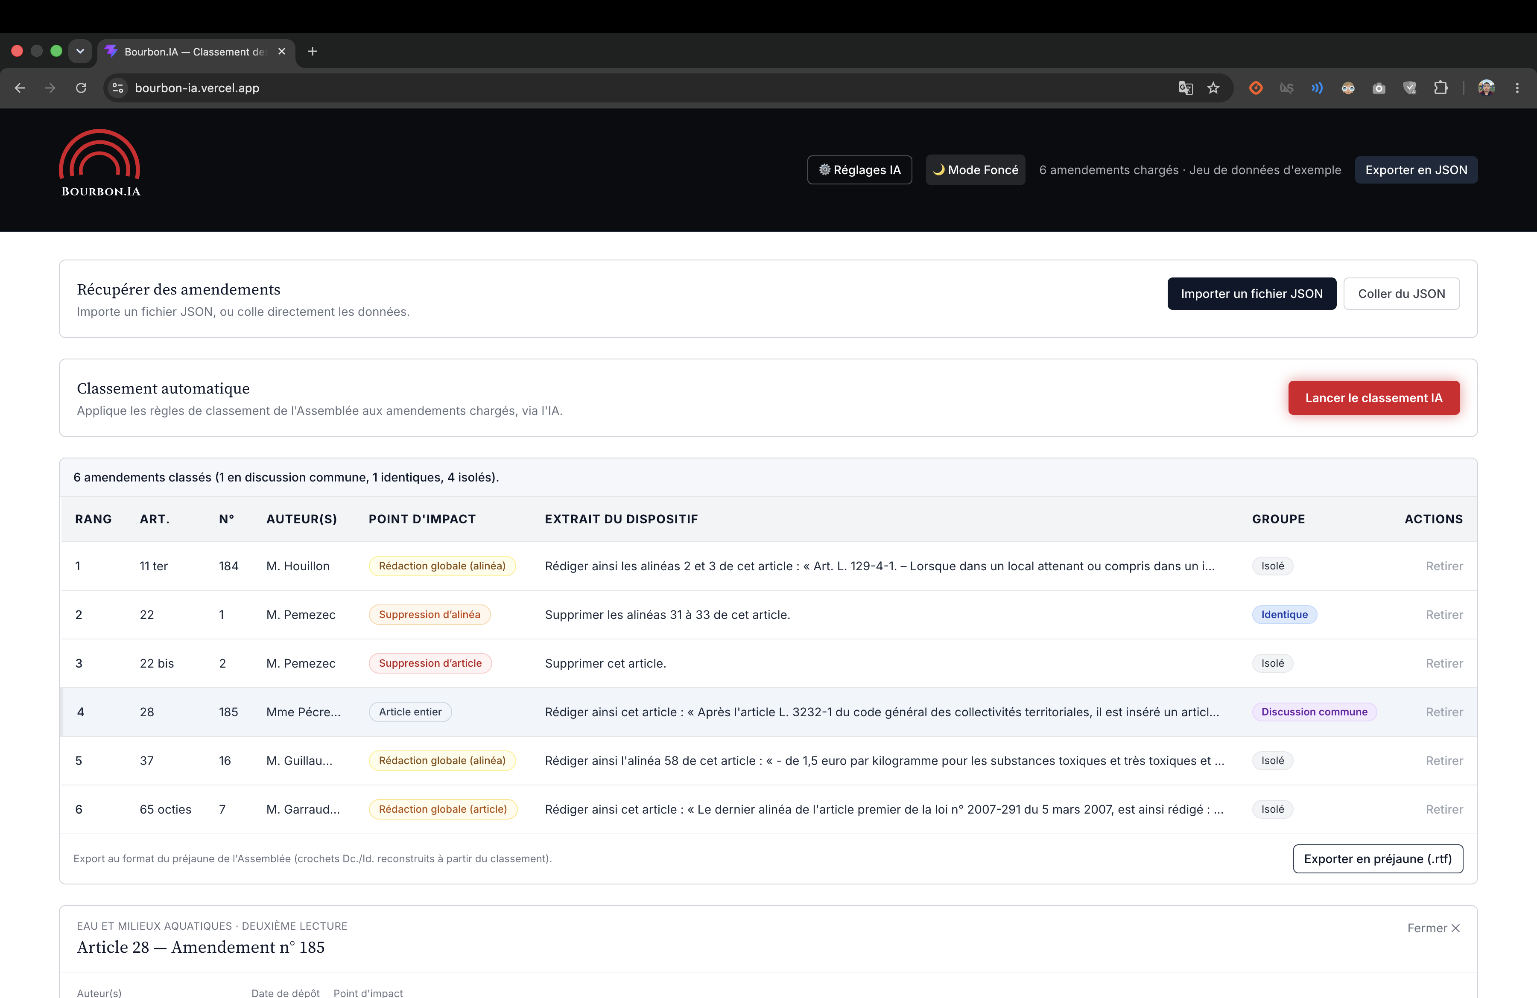Start Lancer le classement IA
This screenshot has width=1537, height=998.
tap(1373, 398)
